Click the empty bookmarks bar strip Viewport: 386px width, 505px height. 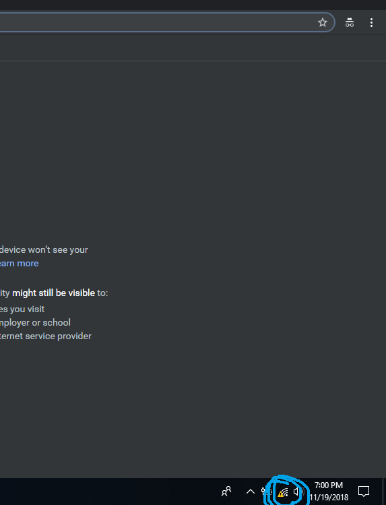[x=193, y=48]
